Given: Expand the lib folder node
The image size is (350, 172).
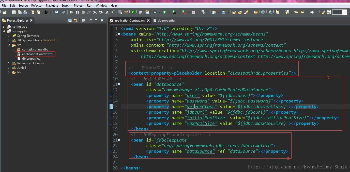Looking at the screenshot, I should (9, 72).
